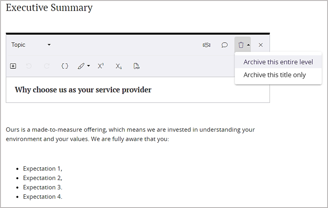
Task: Close the editor toolbar with X
Action: [x=261, y=45]
